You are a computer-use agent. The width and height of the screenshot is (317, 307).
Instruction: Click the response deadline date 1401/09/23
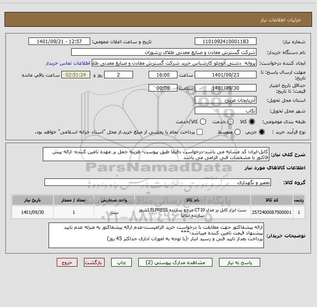pyautogui.click(x=226, y=75)
